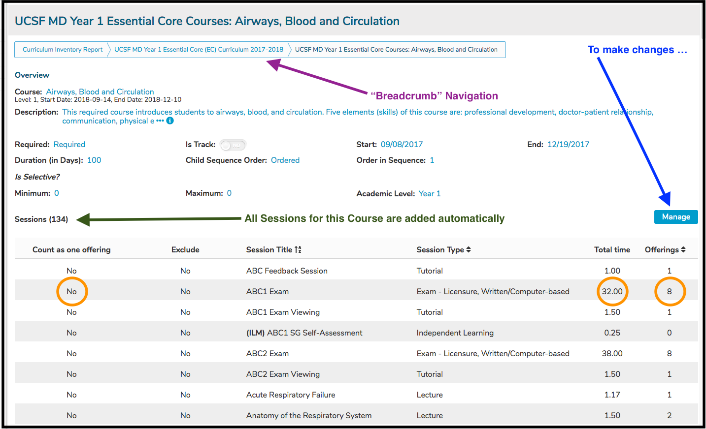
Task: Change Child Sequence Order Ordered value
Action: click(x=285, y=160)
